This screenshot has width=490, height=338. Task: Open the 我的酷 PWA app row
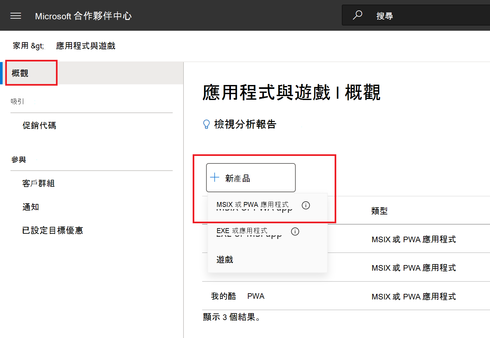(x=237, y=296)
